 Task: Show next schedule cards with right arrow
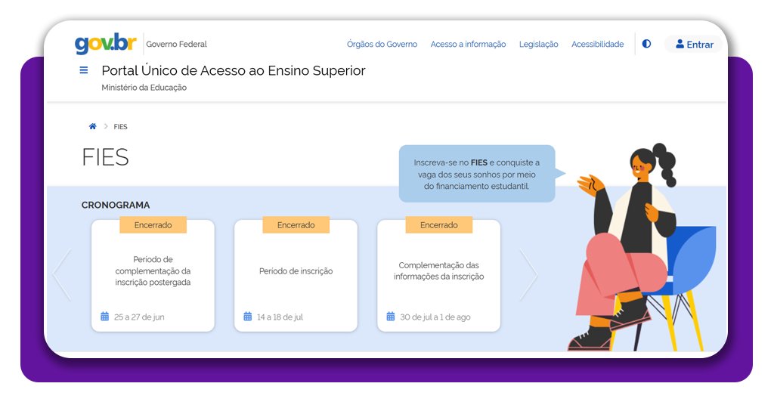[528, 275]
